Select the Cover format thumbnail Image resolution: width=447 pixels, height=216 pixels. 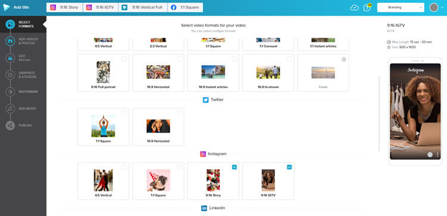click(x=323, y=72)
